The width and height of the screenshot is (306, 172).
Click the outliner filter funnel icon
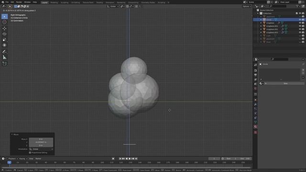click(x=297, y=6)
